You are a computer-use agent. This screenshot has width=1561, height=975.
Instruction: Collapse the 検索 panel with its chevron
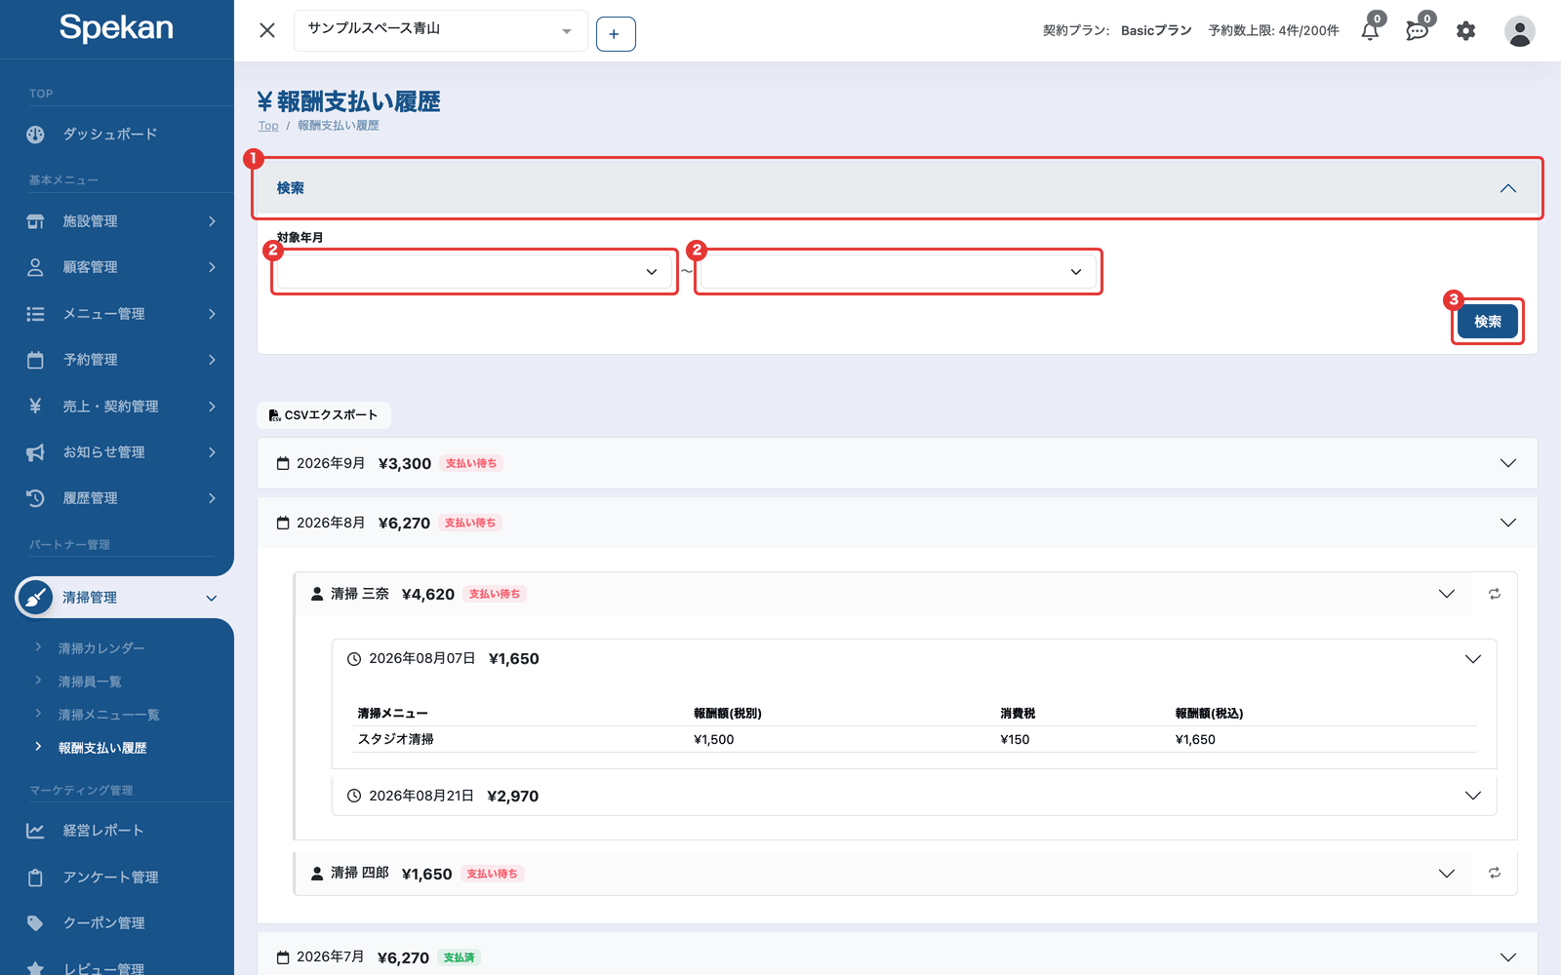(x=1507, y=188)
